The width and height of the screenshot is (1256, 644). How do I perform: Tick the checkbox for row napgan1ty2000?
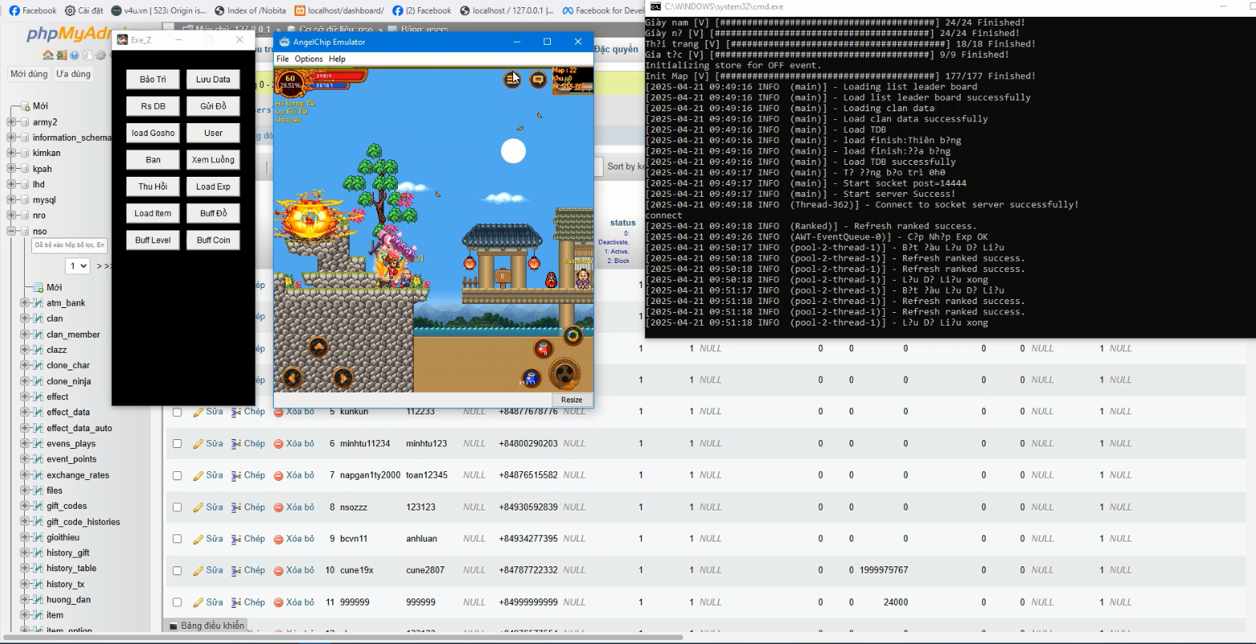[177, 475]
